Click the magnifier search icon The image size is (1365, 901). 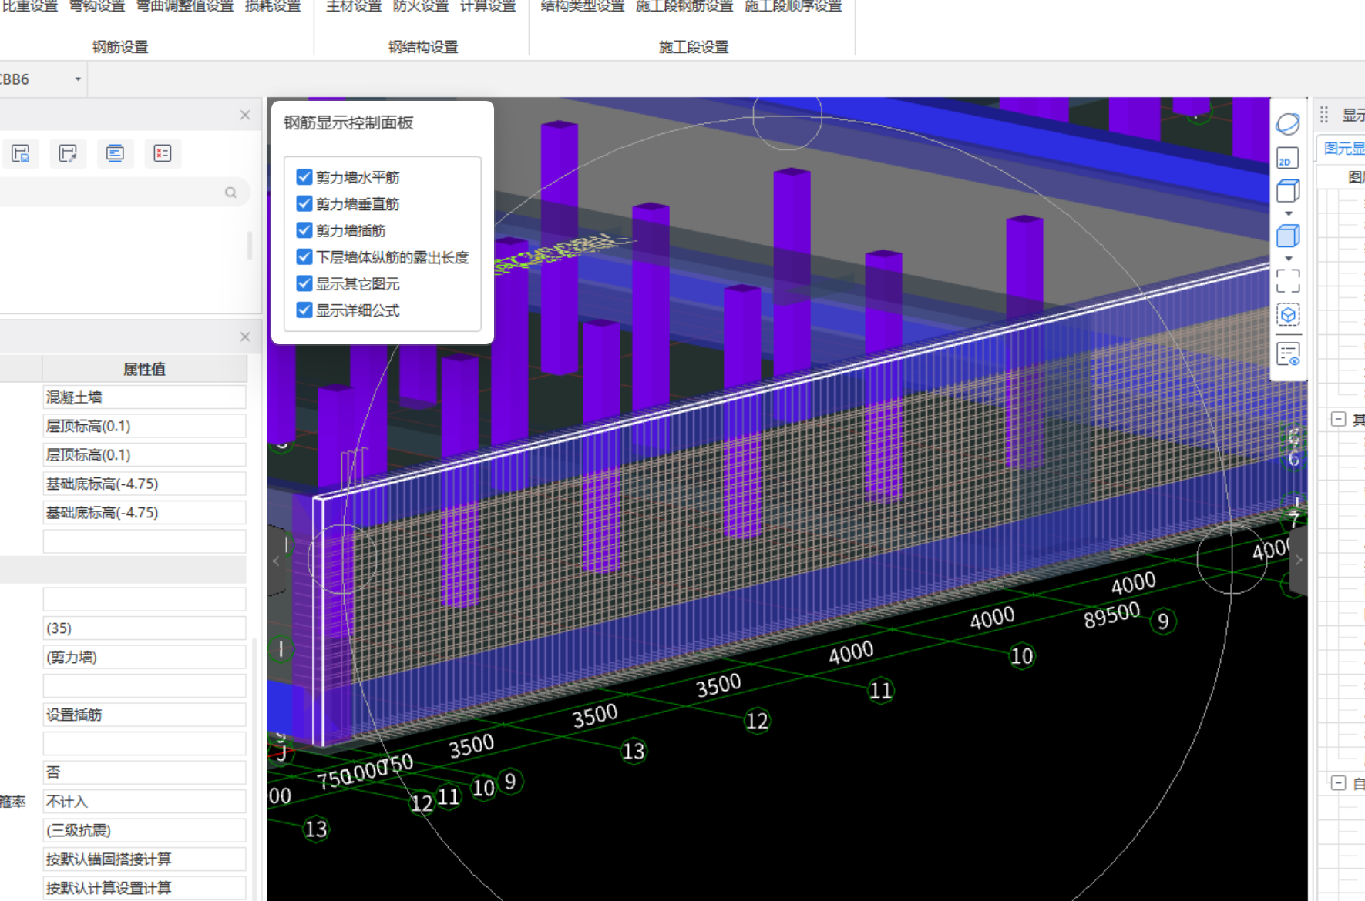(230, 193)
